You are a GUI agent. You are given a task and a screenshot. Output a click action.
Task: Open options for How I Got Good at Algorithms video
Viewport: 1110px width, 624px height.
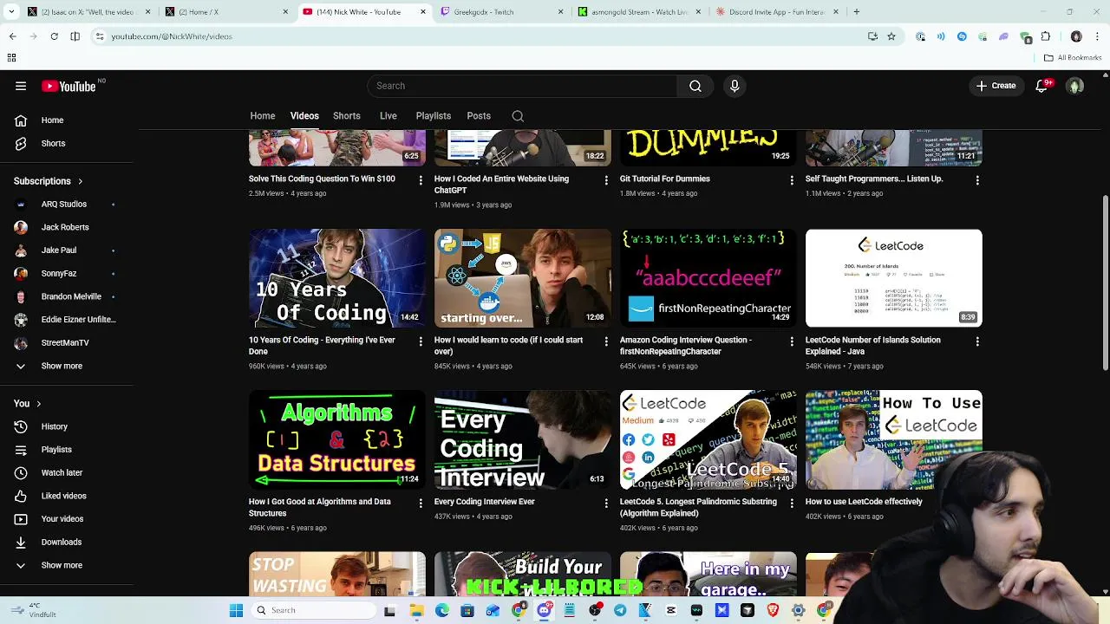click(x=421, y=503)
